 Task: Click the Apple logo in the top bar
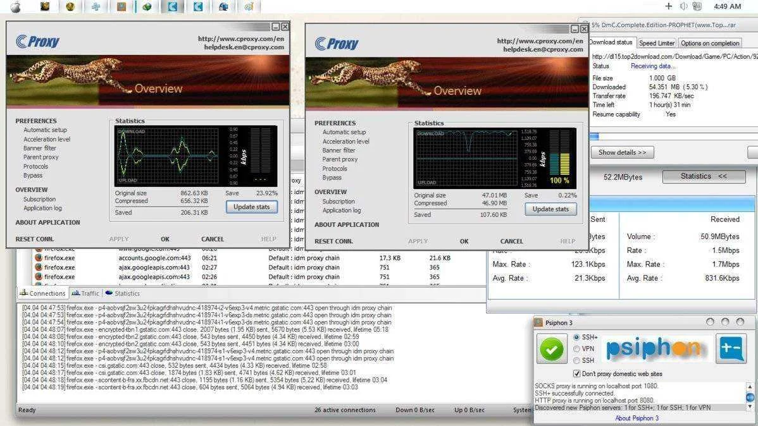click(15, 7)
